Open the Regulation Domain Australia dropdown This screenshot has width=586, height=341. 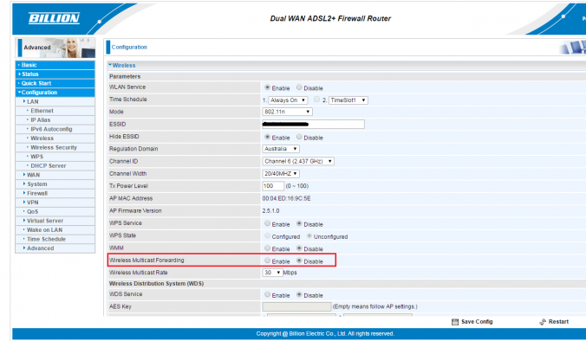click(281, 149)
